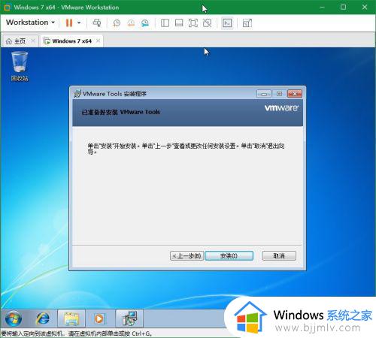Click the VMware Tools installer taskbar icon
Screen dimensions: 376x338
(129, 318)
